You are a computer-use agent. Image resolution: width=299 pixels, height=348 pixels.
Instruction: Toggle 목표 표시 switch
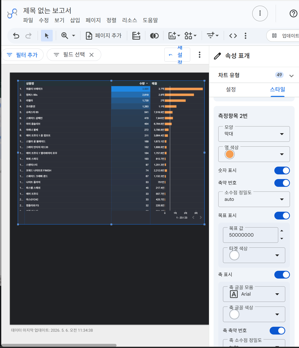pos(282,216)
